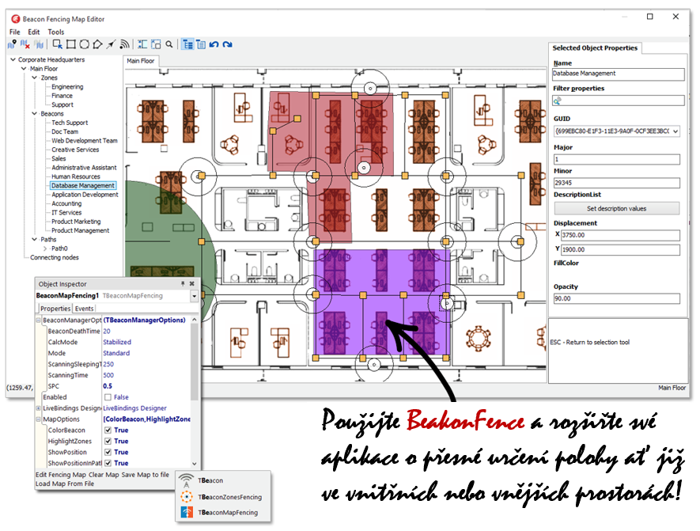Collapse the Paths tree node

pyautogui.click(x=34, y=239)
